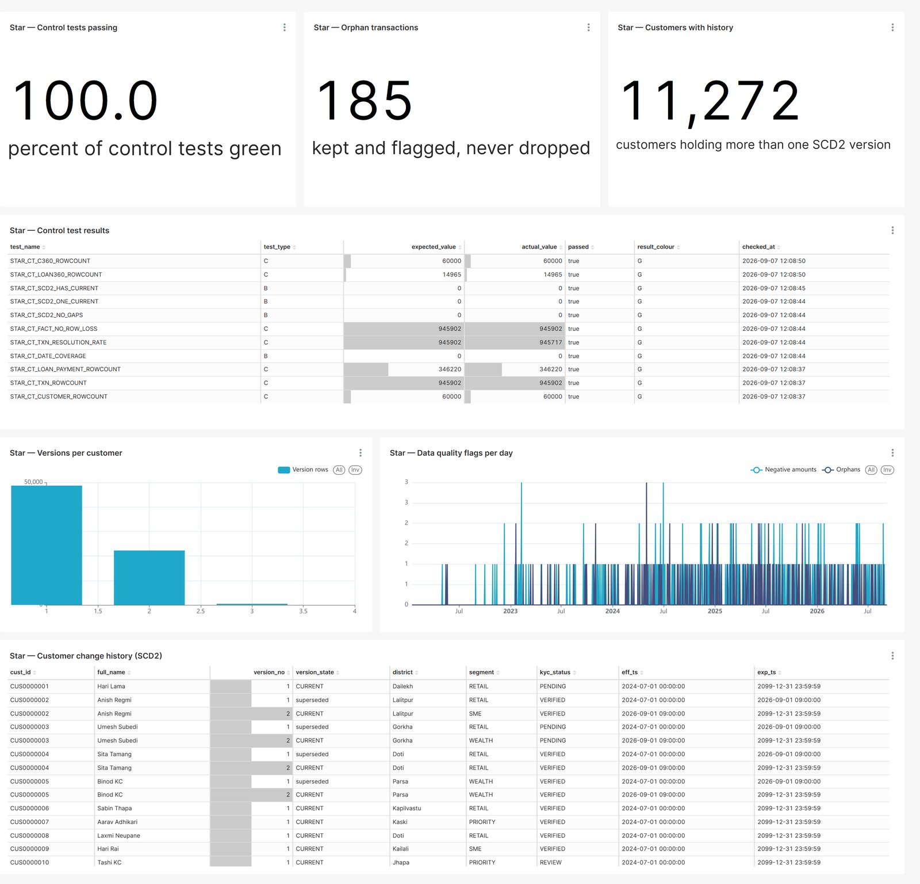Select All in Versions per customer legend
The image size is (920, 884).
click(x=339, y=470)
